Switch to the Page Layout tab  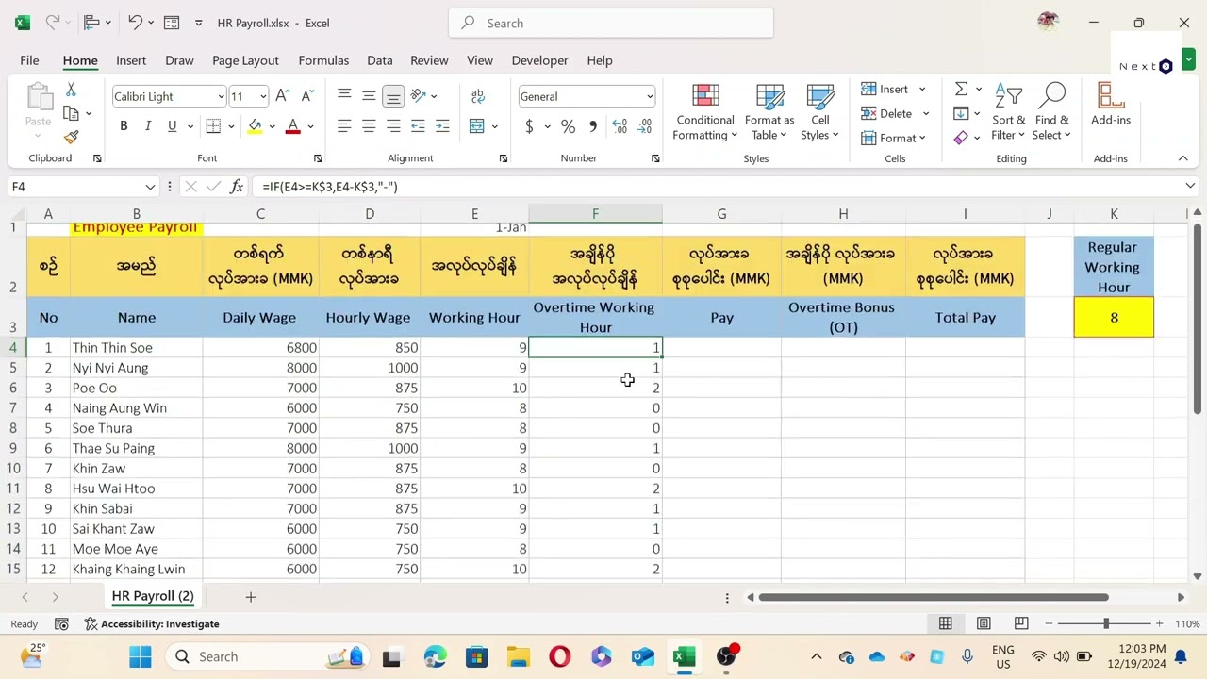[x=245, y=60]
